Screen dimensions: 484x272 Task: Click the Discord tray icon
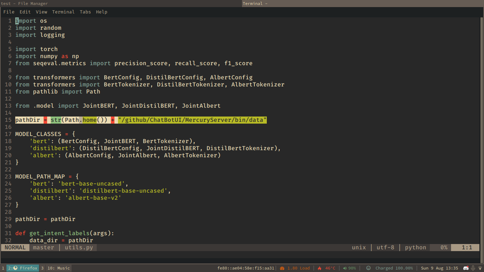466,268
